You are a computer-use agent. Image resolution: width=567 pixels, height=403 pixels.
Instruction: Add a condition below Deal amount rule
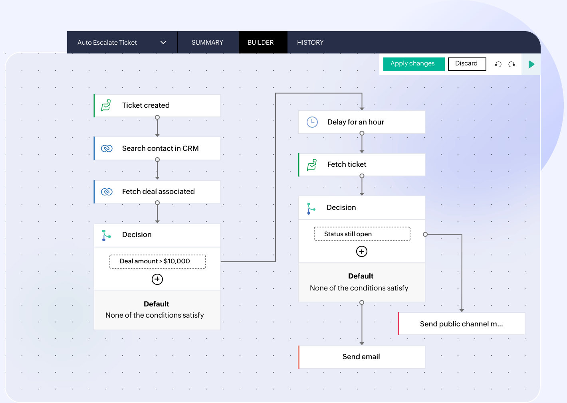157,279
